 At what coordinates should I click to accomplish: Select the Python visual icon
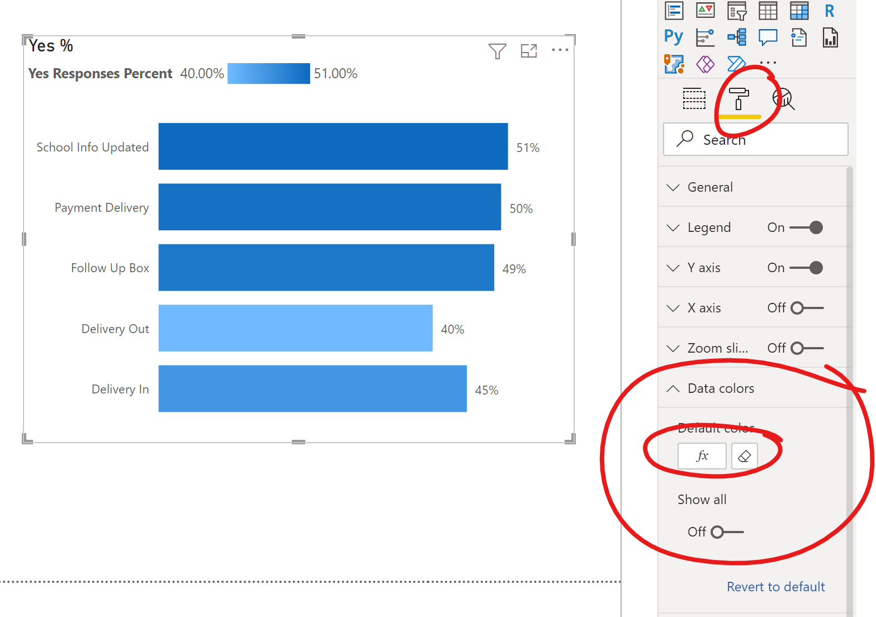pyautogui.click(x=674, y=37)
